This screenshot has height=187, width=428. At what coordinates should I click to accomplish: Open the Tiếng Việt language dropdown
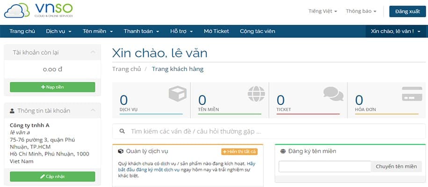[x=323, y=11]
